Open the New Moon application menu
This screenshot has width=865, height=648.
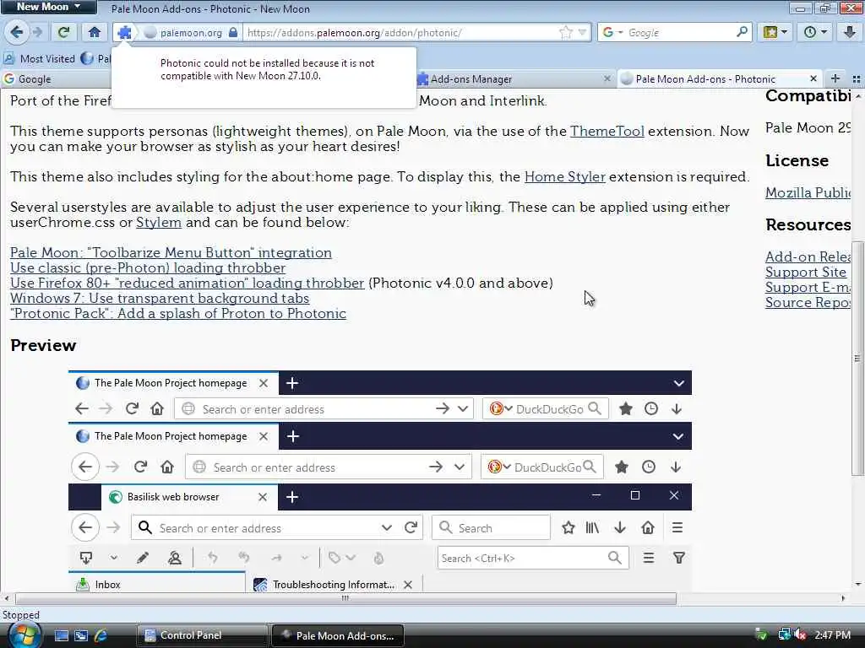click(x=48, y=7)
